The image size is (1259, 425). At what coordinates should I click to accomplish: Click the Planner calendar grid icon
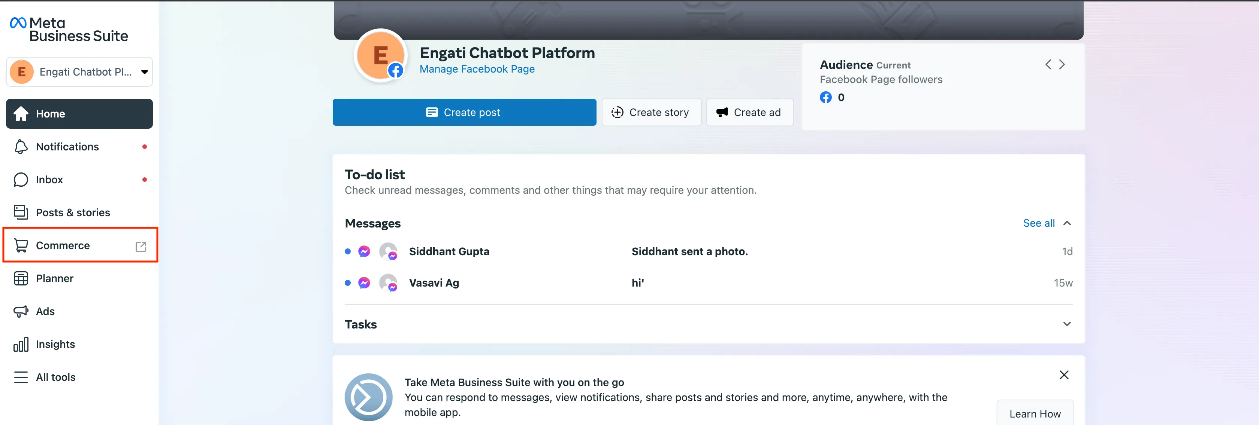(21, 278)
